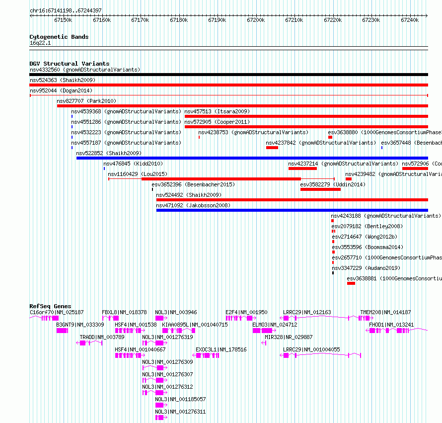
Task: Click nsv3347229 (Audano2019) label
Action: point(366,268)
